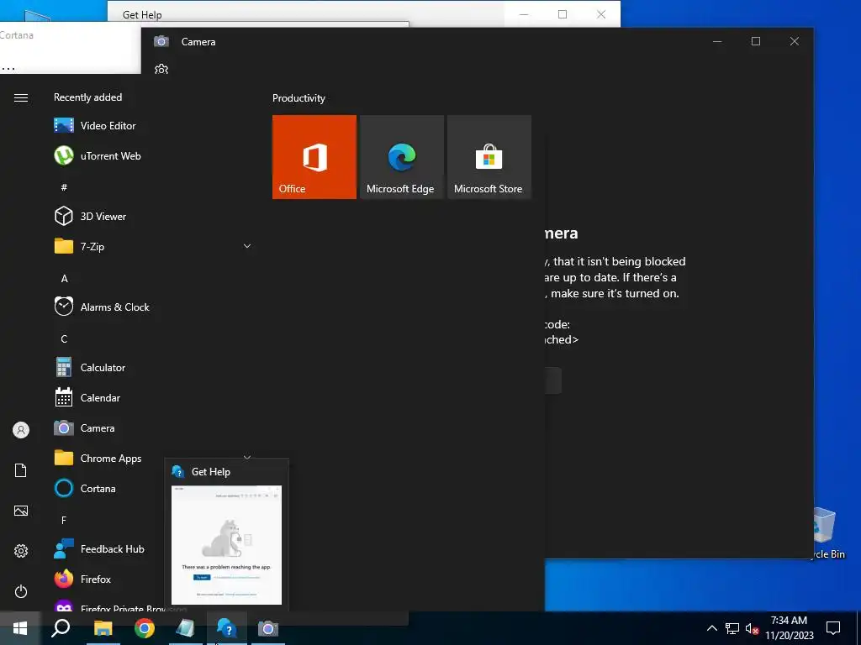Click the Productivity group title
This screenshot has width=861, height=645.
298,98
